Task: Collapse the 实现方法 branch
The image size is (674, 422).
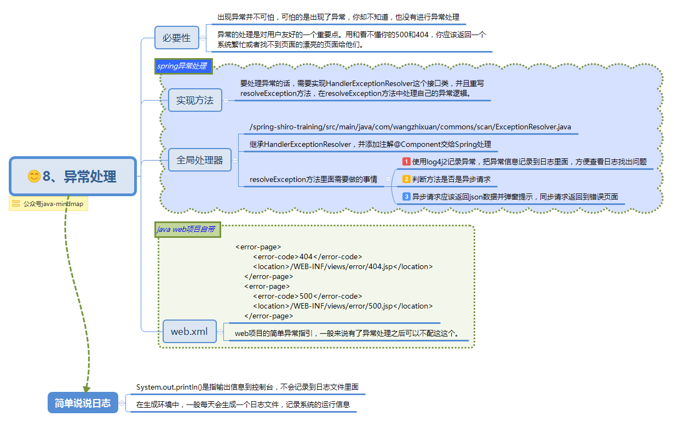Action: 226,100
